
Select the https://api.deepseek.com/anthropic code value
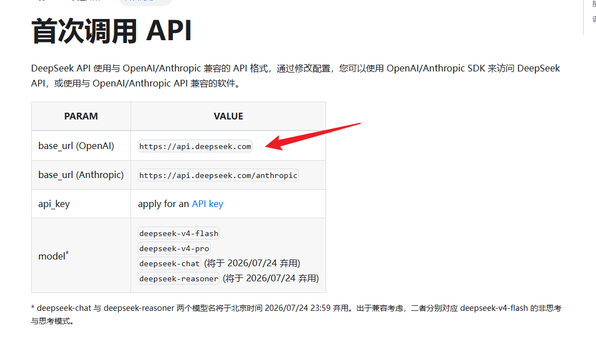coord(218,175)
